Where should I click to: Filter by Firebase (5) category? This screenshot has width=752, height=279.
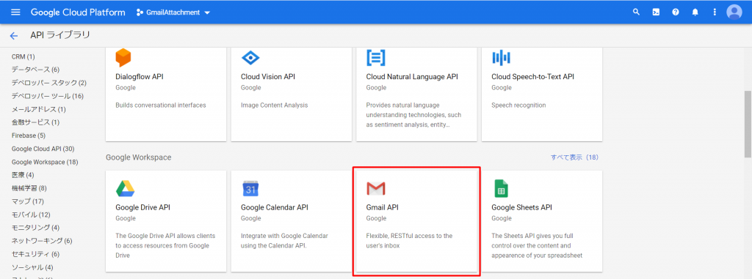click(x=29, y=135)
